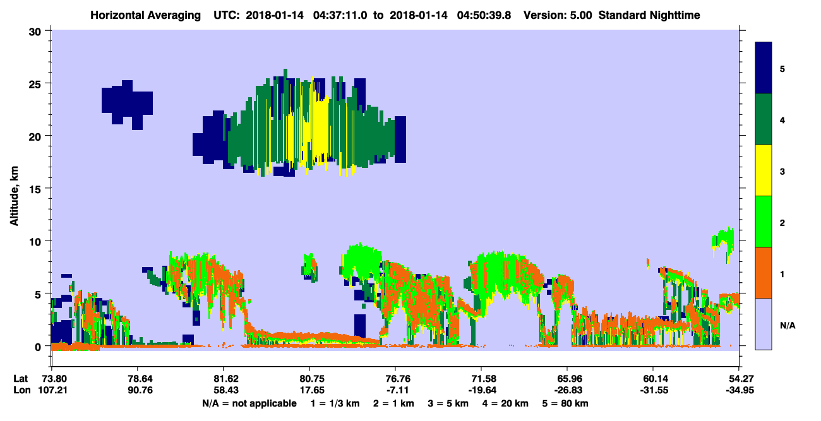Click the '2 = 1 km' legend note
This screenshot has width=821, height=421.
(394, 403)
